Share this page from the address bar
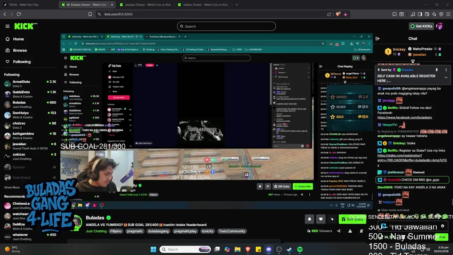The height and width of the screenshot is (255, 453). [x=329, y=14]
